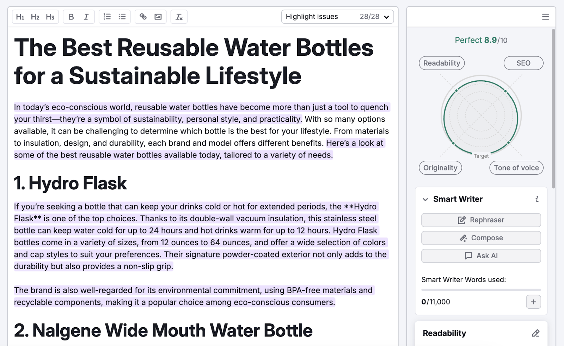Image resolution: width=564 pixels, height=346 pixels.
Task: Switch to the SEO score category
Action: coord(524,63)
